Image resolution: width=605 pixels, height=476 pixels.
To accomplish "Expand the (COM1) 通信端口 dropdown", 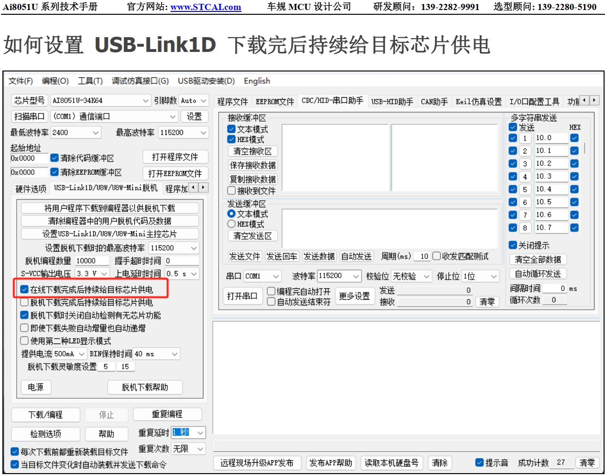I will tap(172, 117).
